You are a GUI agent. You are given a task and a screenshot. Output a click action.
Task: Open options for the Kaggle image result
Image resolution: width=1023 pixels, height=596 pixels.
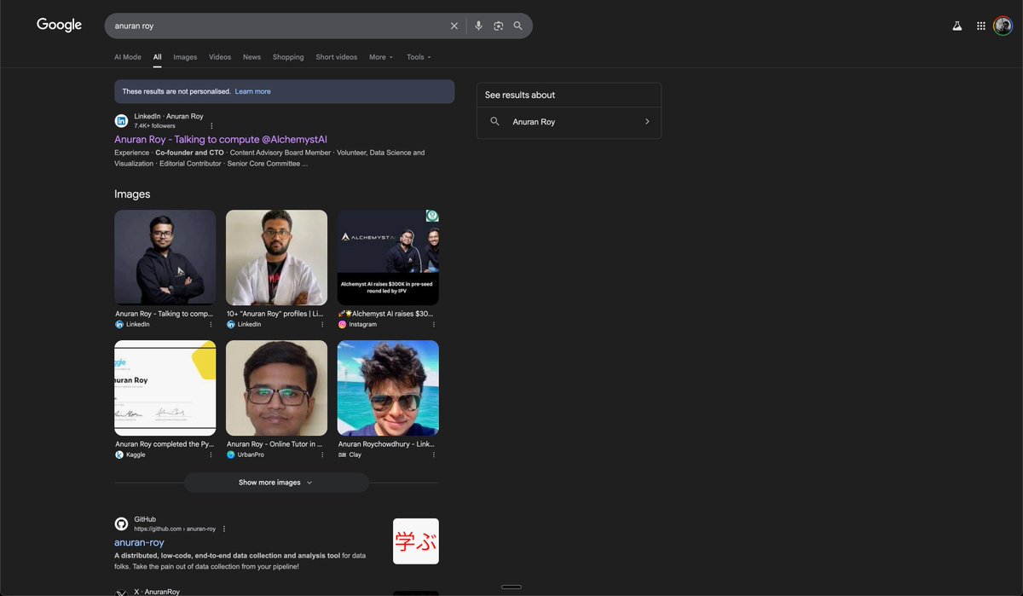pyautogui.click(x=211, y=455)
